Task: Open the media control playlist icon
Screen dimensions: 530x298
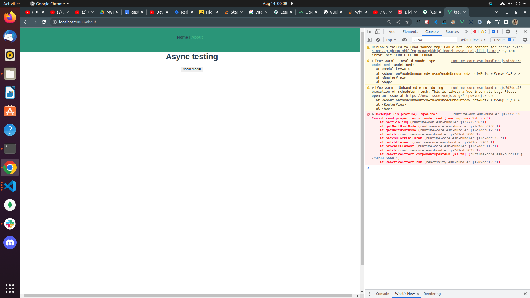Action: pyautogui.click(x=497, y=22)
